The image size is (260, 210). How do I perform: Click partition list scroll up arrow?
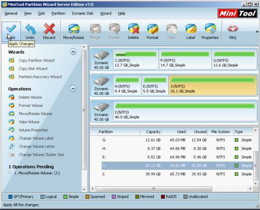(255, 130)
